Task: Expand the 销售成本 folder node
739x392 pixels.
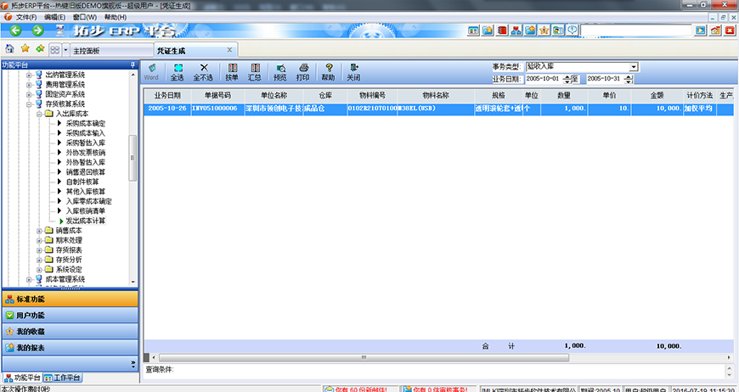Action: pos(39,230)
